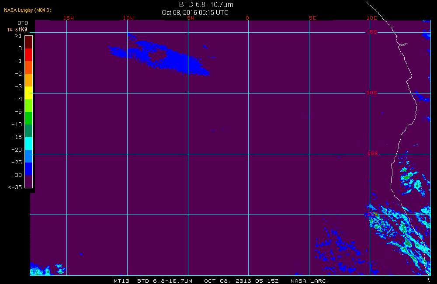Click the '5S' latitude label

pyautogui.click(x=374, y=32)
